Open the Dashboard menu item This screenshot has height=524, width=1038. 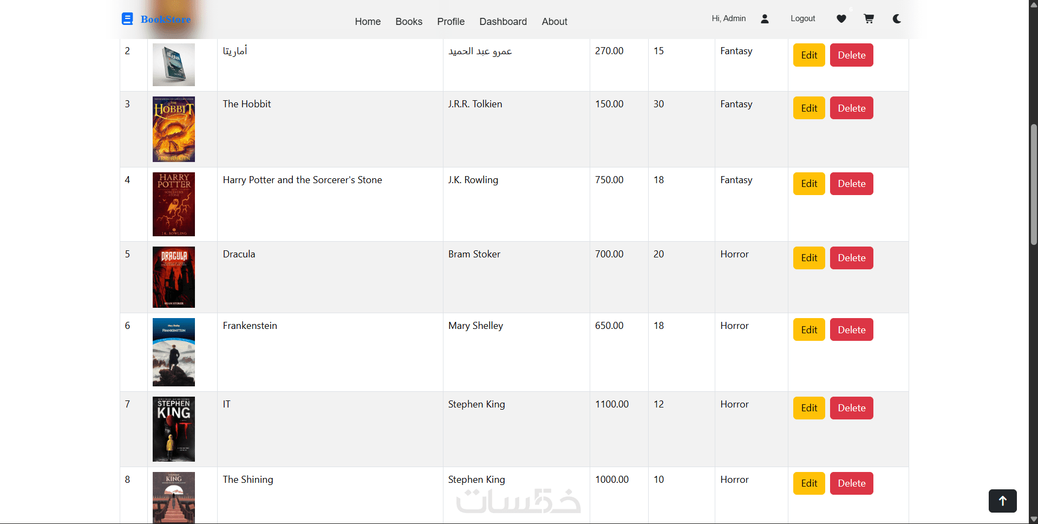[x=503, y=22]
